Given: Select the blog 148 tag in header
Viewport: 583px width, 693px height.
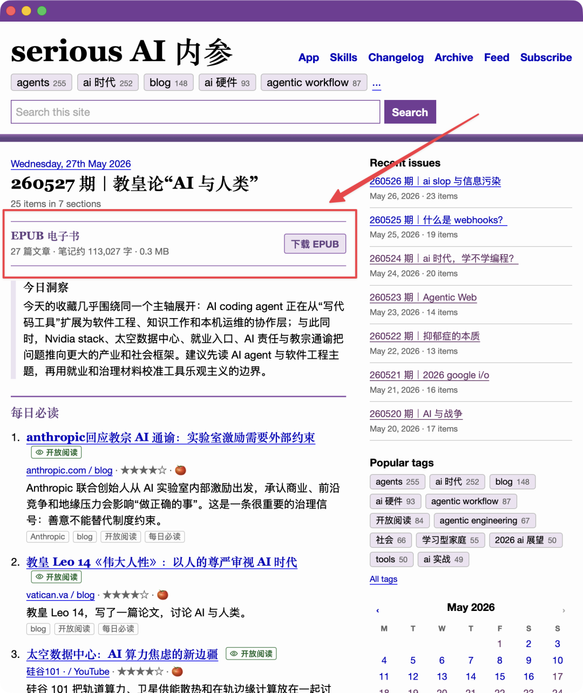Looking at the screenshot, I should tap(168, 83).
